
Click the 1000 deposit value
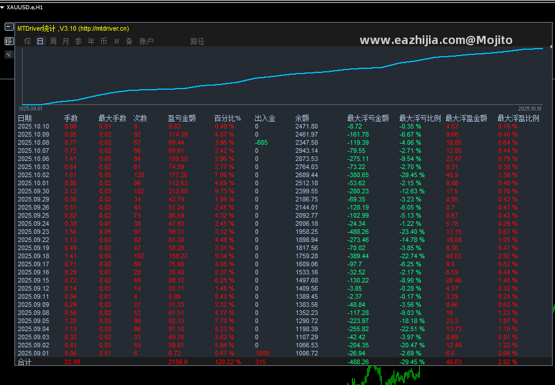(262, 354)
